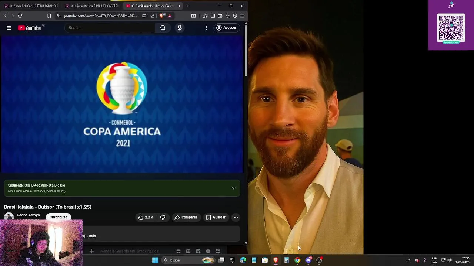
Task: Start voice search with the microphone
Action: (x=180, y=28)
